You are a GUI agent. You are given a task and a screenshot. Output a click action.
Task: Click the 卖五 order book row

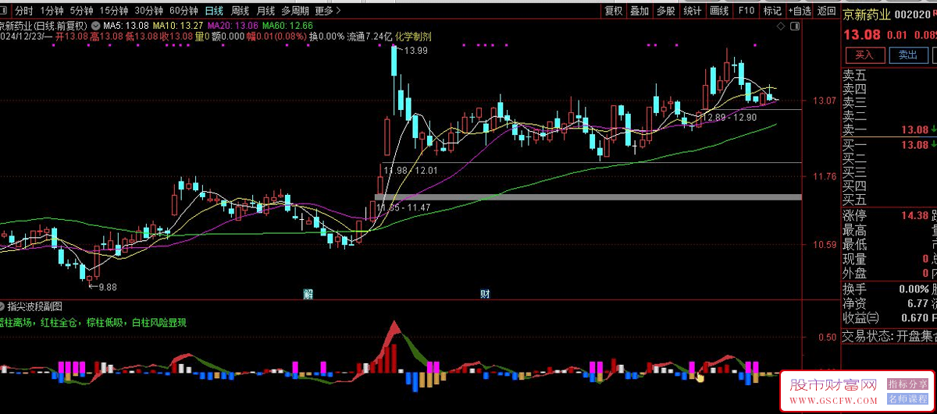[889, 75]
